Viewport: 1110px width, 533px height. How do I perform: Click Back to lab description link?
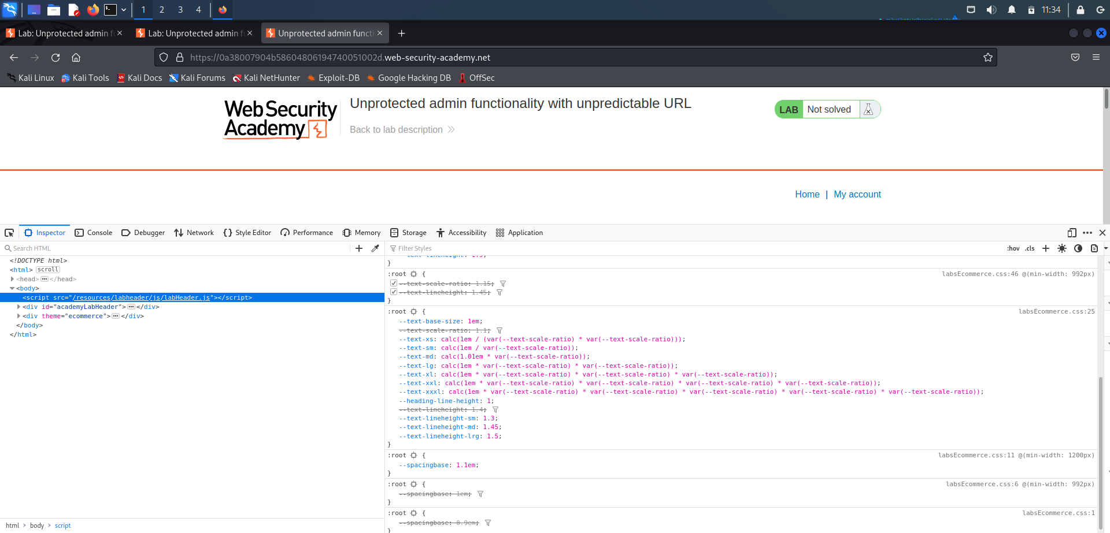click(x=402, y=130)
